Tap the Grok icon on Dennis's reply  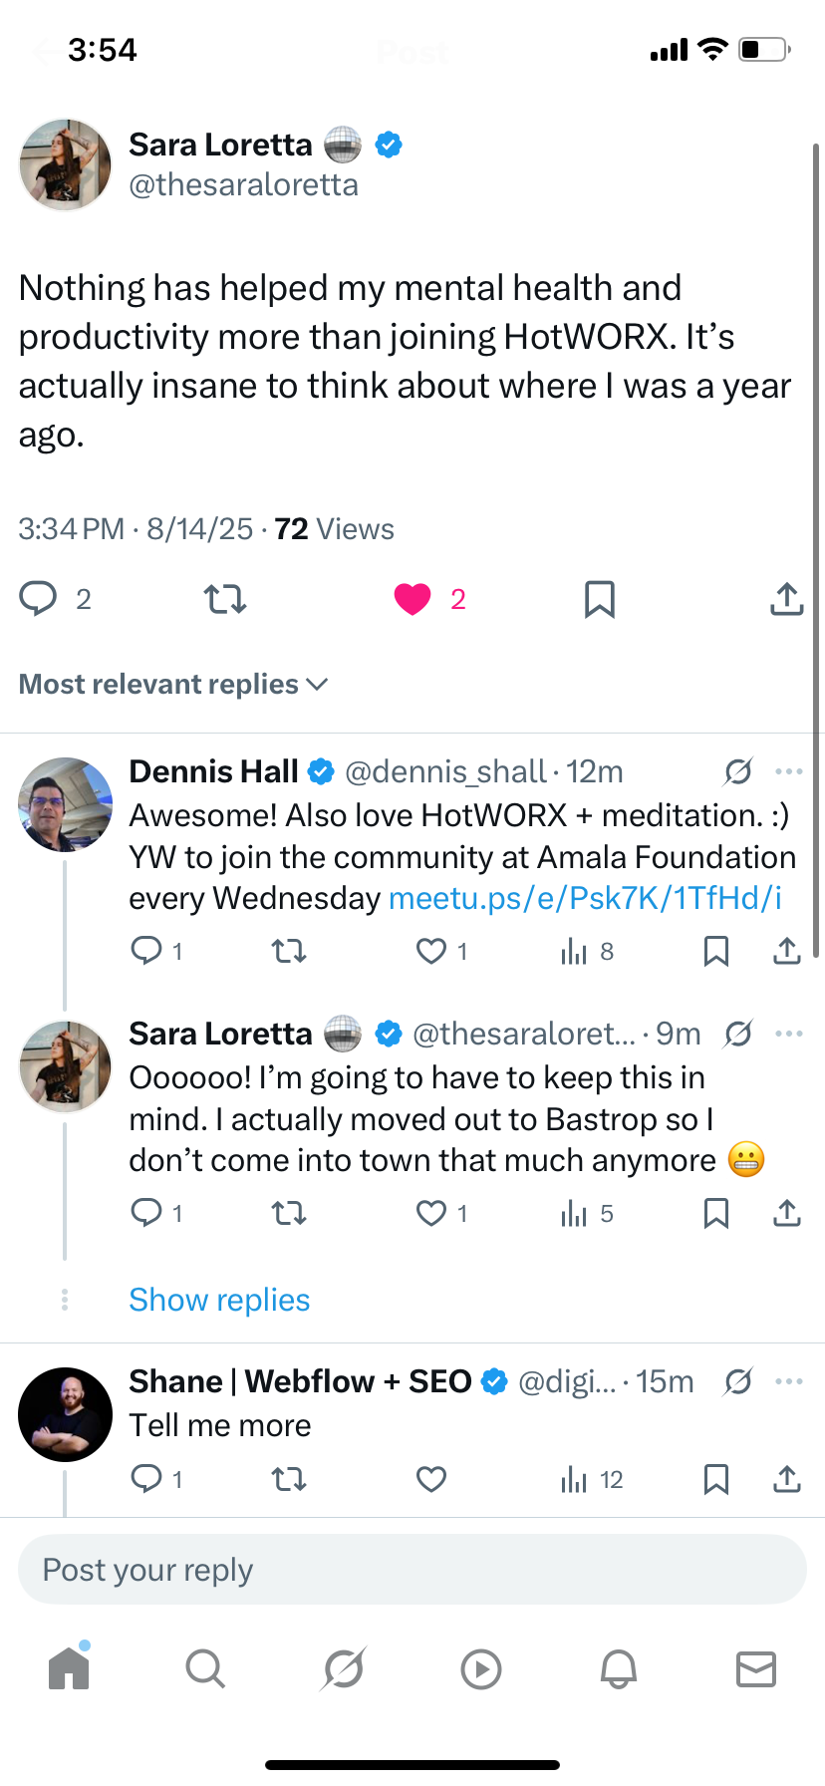click(x=738, y=771)
